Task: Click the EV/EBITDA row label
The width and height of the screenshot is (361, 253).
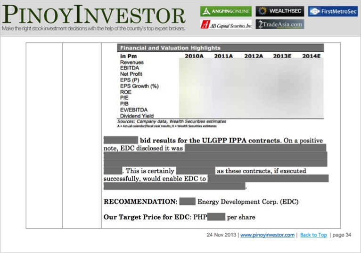Action: pyautogui.click(x=134, y=110)
